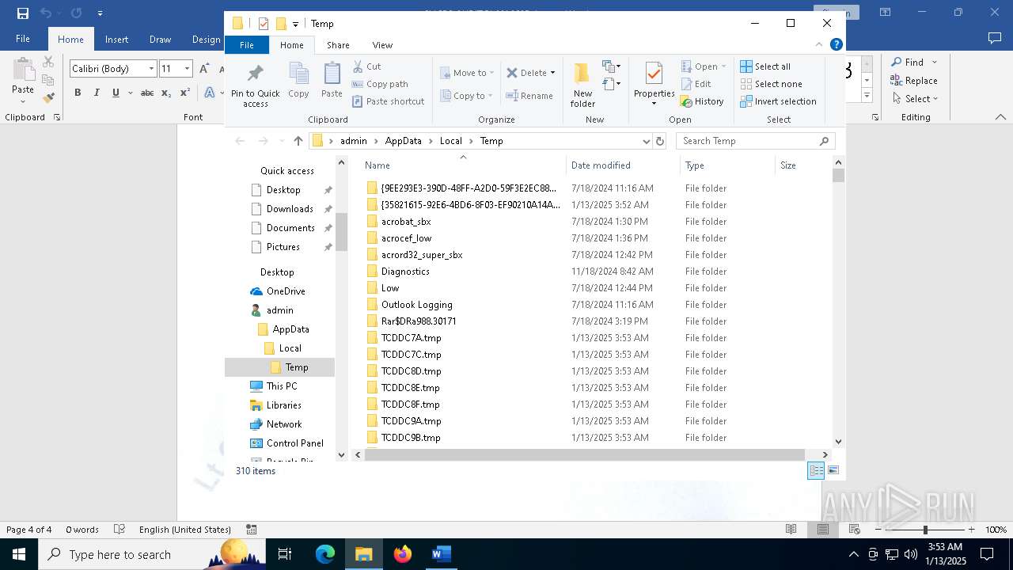The height and width of the screenshot is (570, 1013).
Task: Toggle Underline in Word ribbon
Action: click(x=116, y=93)
